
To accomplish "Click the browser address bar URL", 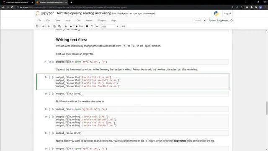I will tap(73, 8).
